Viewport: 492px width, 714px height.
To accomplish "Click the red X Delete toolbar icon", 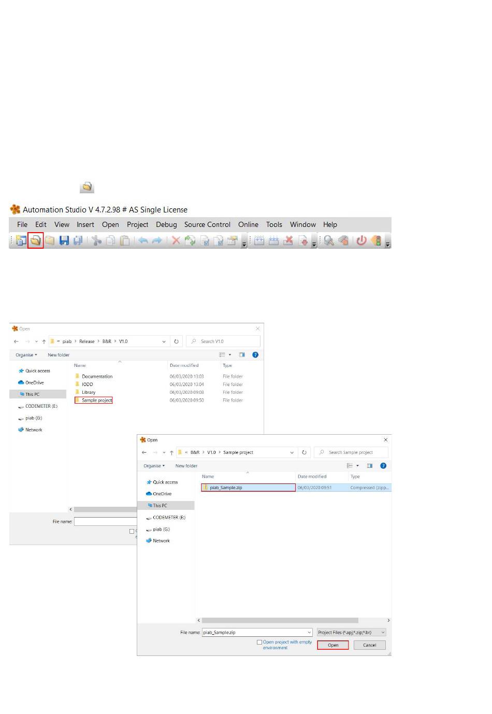I will coord(176,240).
